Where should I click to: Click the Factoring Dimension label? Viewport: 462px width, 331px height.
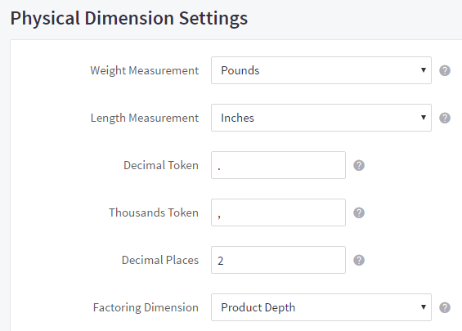146,307
